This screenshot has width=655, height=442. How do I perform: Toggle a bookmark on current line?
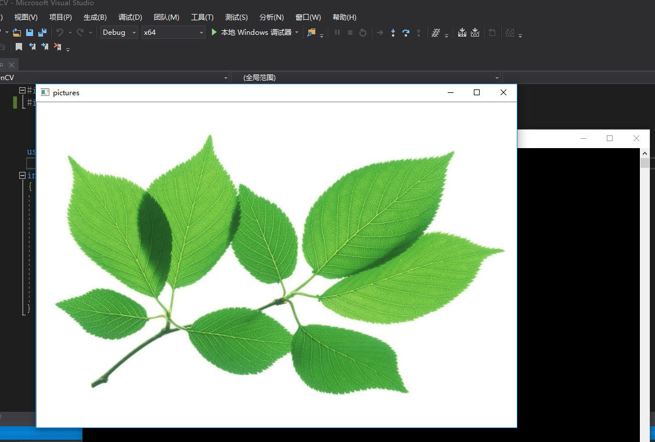(x=19, y=47)
